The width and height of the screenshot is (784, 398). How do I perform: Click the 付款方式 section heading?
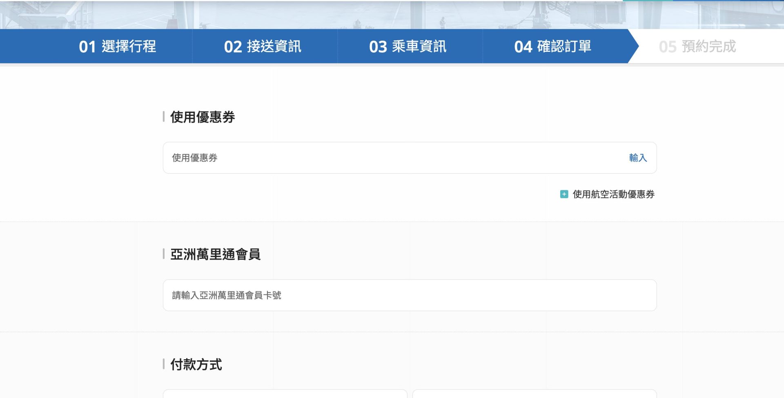coord(196,364)
